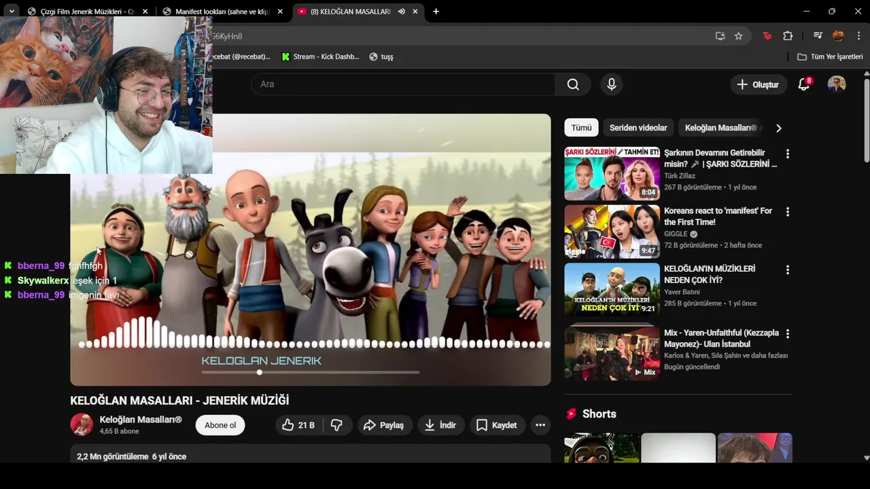Open KELOĞLAN'IN MÜZİKLERİ NEDEN ÇOK İYİ thumbnail
The image size is (870, 489).
[612, 290]
